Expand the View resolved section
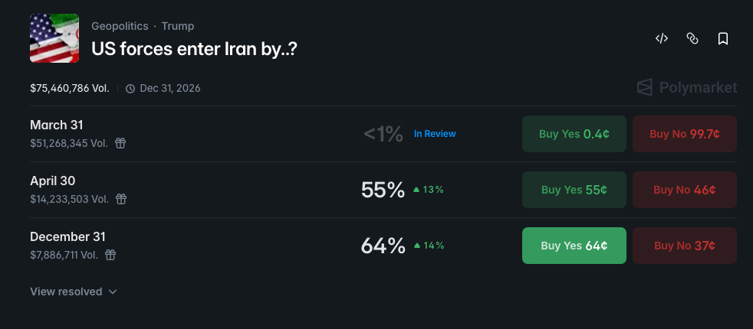 click(74, 292)
